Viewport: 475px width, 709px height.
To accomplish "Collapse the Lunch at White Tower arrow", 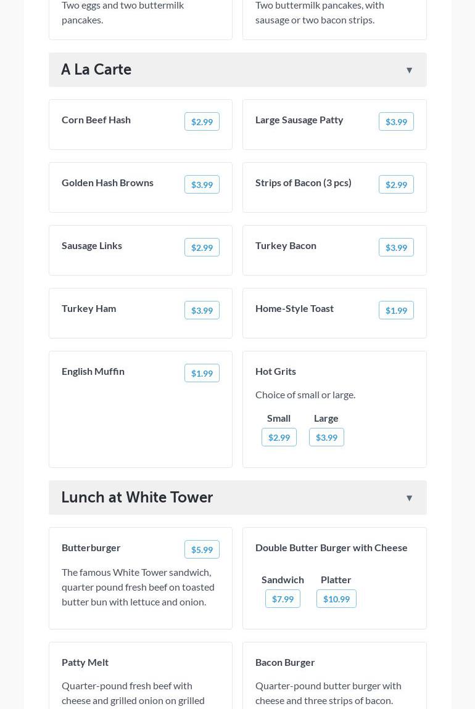I will (409, 498).
